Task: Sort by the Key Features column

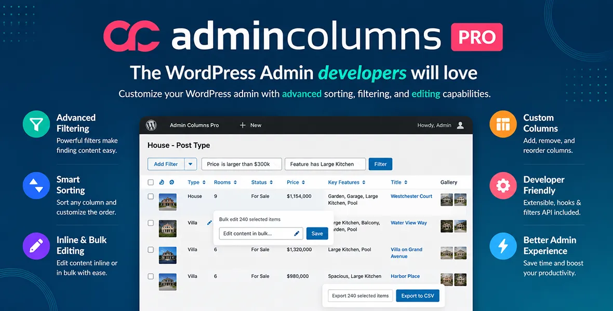Action: click(347, 182)
